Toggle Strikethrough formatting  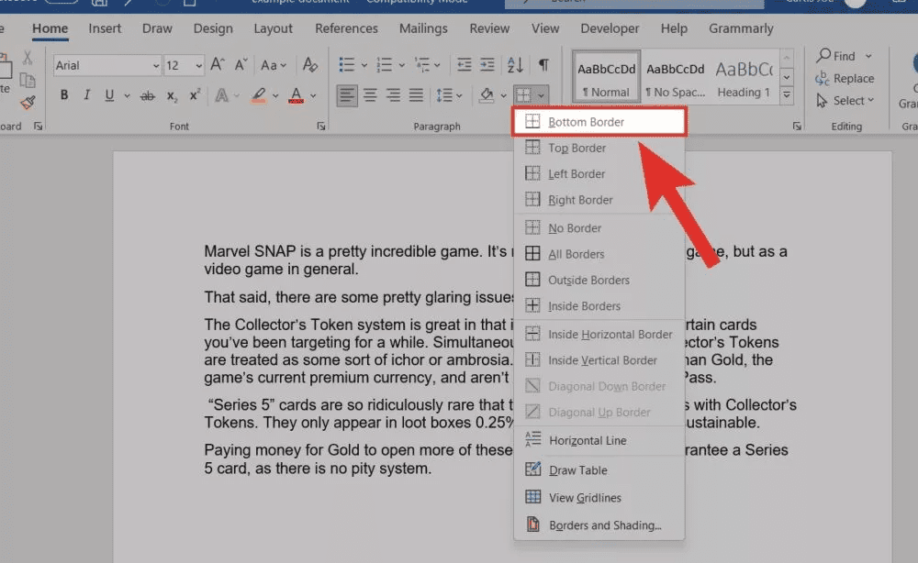click(x=147, y=95)
